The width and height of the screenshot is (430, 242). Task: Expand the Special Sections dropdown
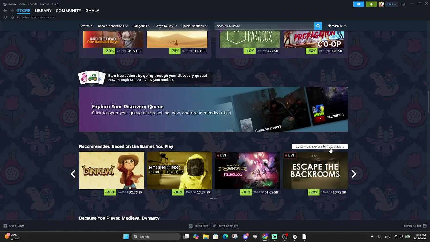(195, 26)
